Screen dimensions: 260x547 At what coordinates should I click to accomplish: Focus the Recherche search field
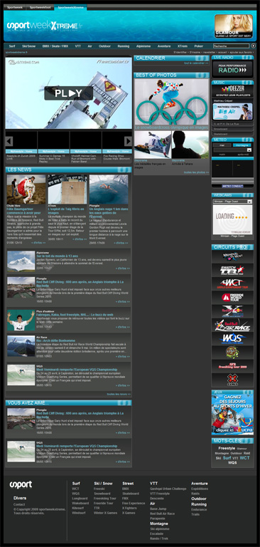(232, 46)
